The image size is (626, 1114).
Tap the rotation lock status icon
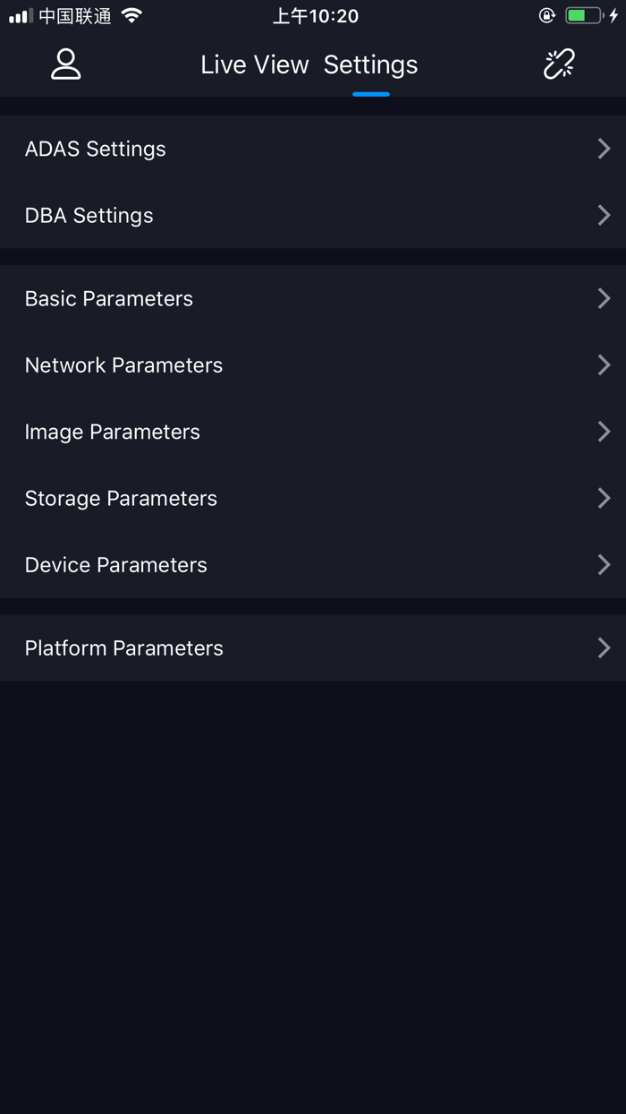pyautogui.click(x=546, y=15)
